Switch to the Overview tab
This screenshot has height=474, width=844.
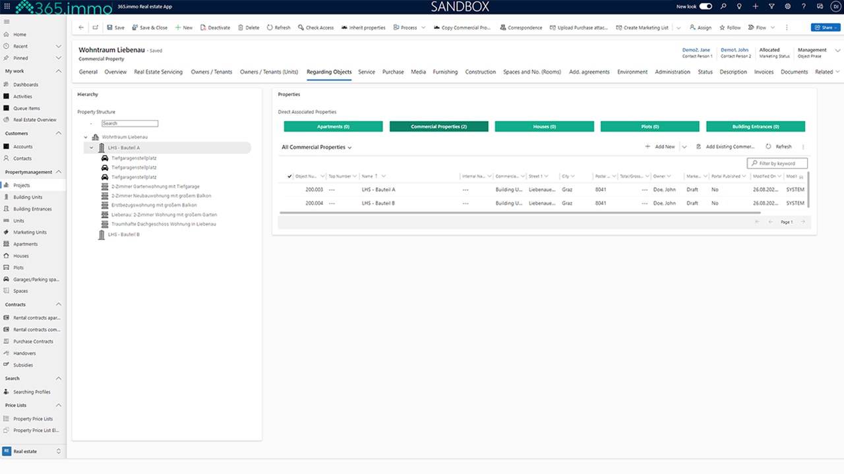(x=115, y=72)
